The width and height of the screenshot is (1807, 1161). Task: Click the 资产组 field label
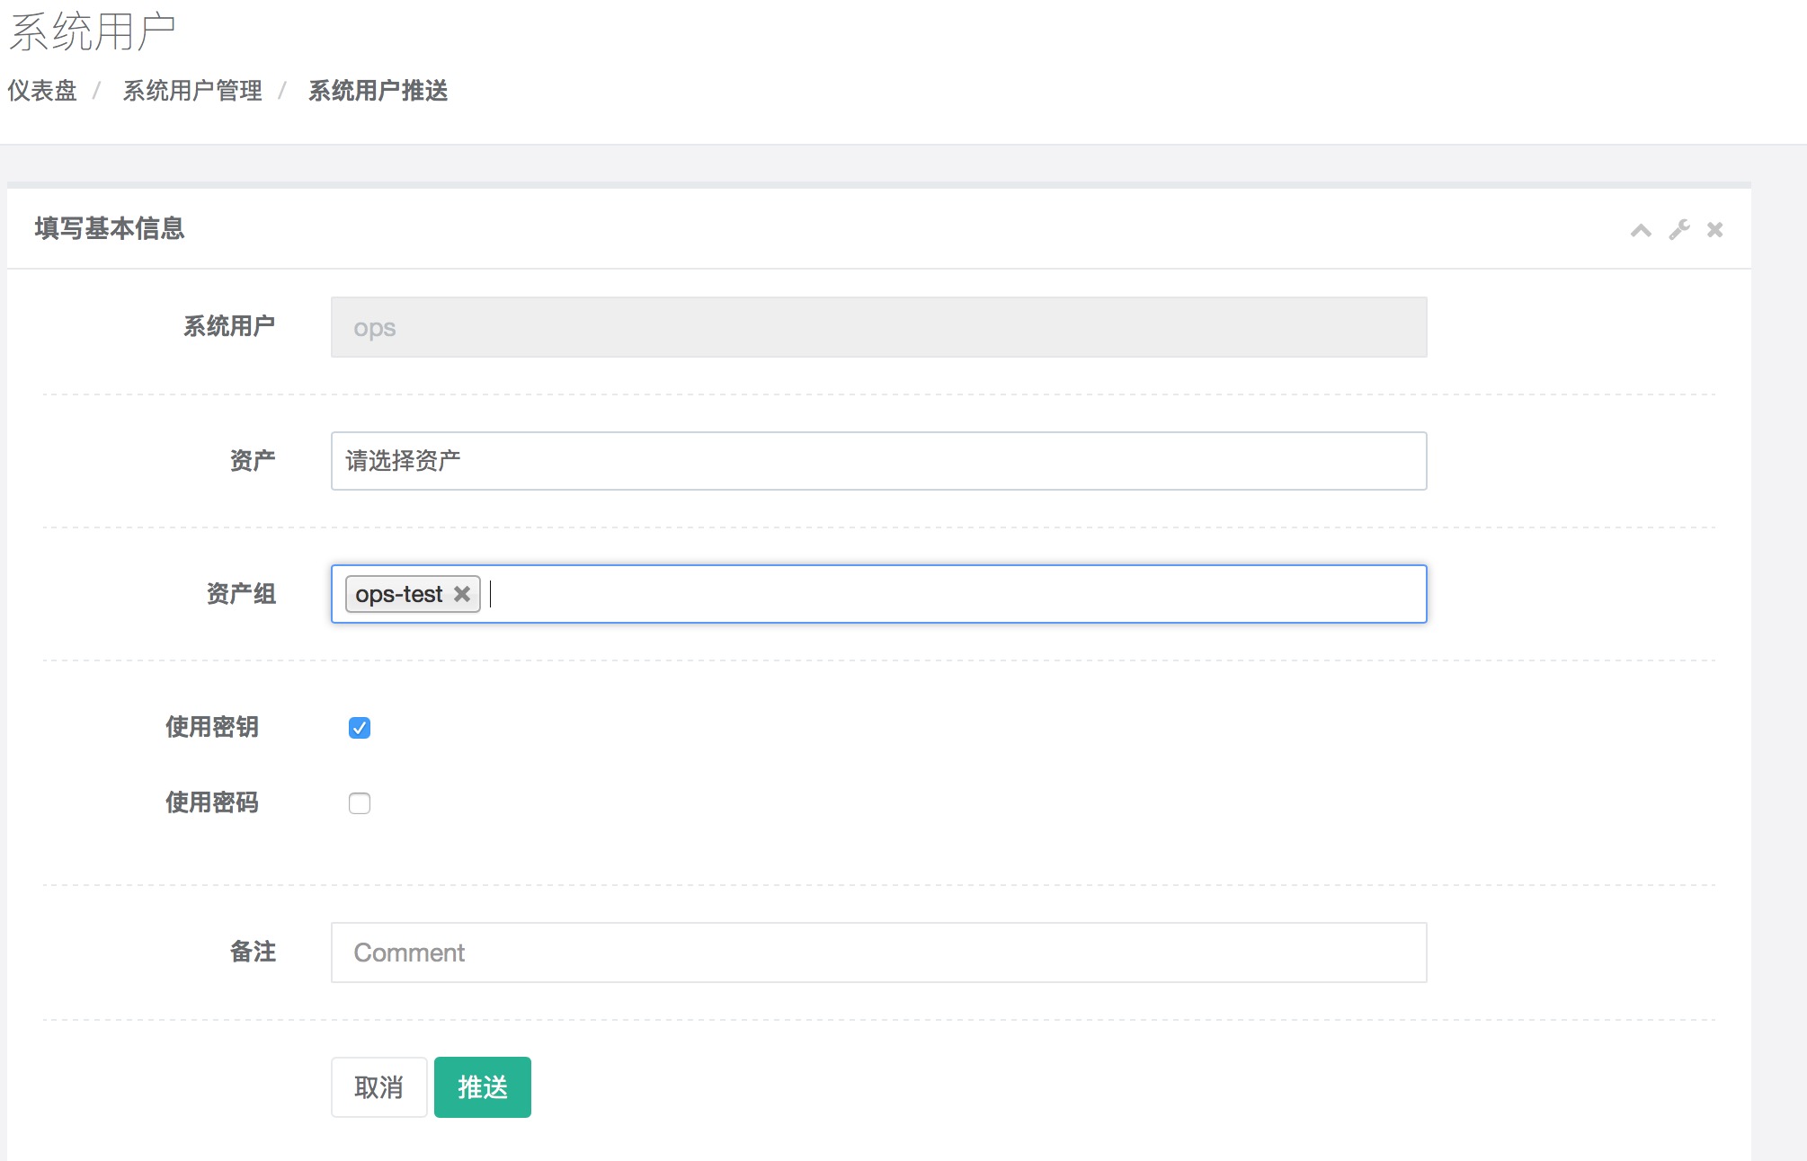[x=241, y=594]
